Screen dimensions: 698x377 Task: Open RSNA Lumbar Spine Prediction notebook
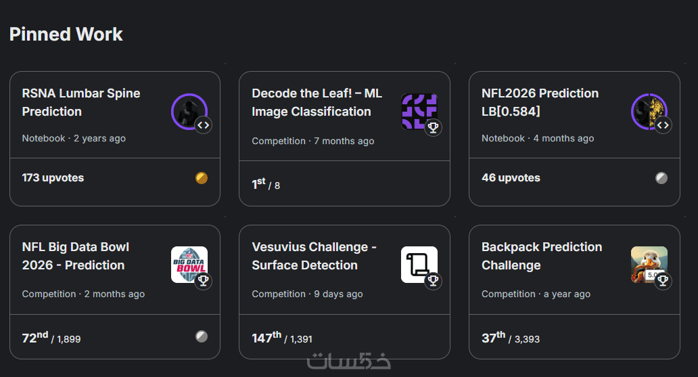tap(81, 102)
